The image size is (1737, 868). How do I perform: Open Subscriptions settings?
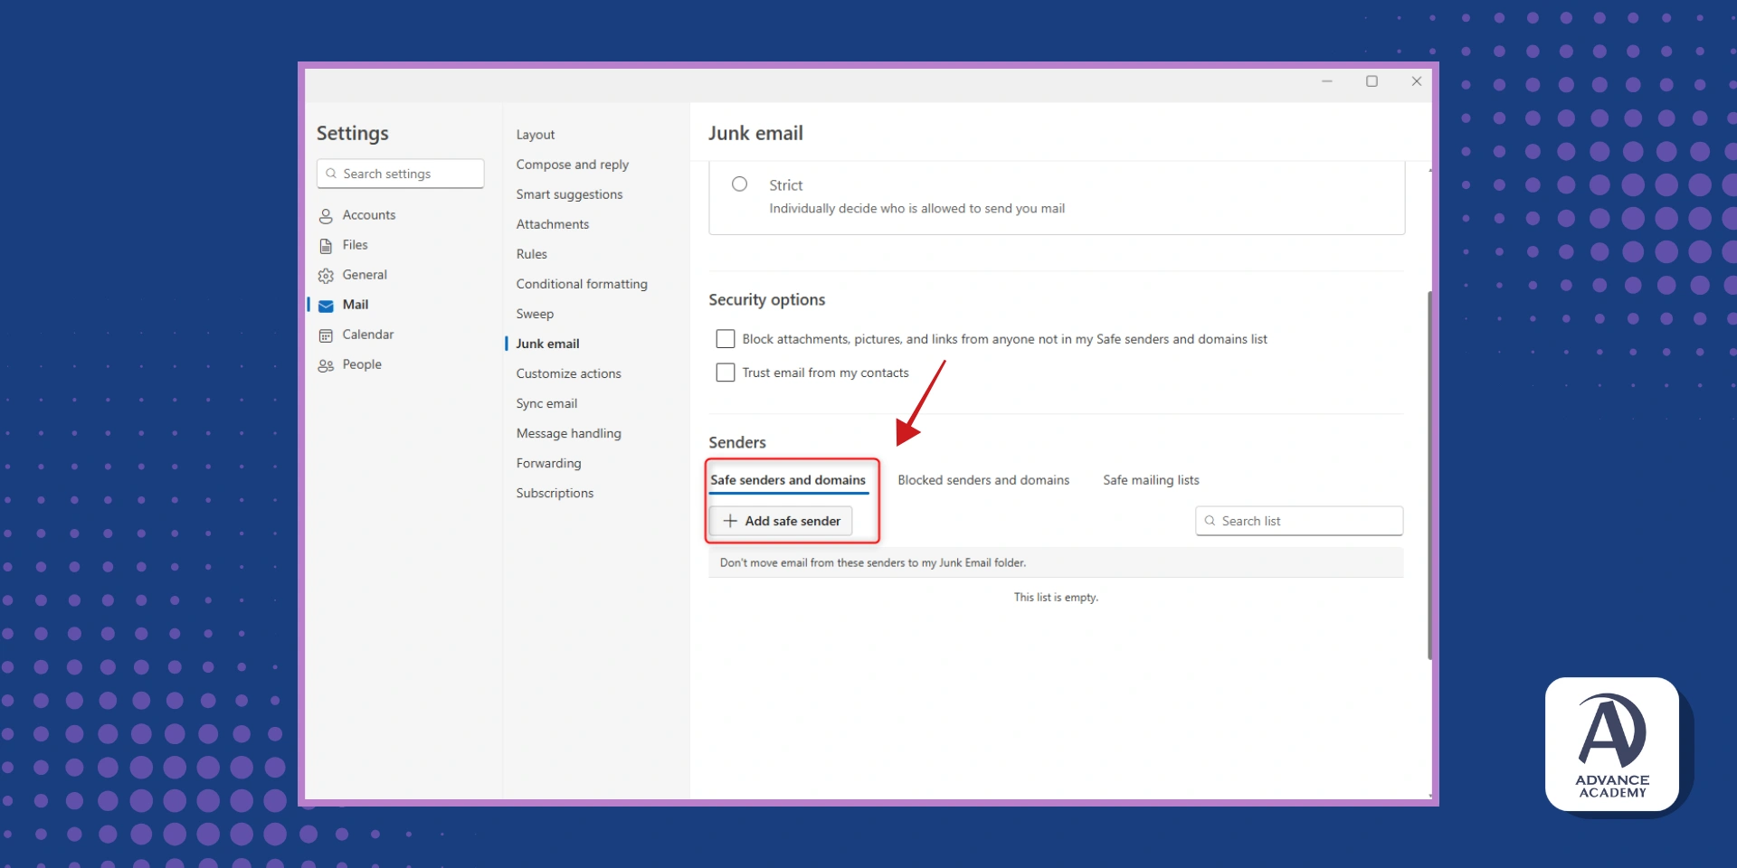click(x=555, y=493)
